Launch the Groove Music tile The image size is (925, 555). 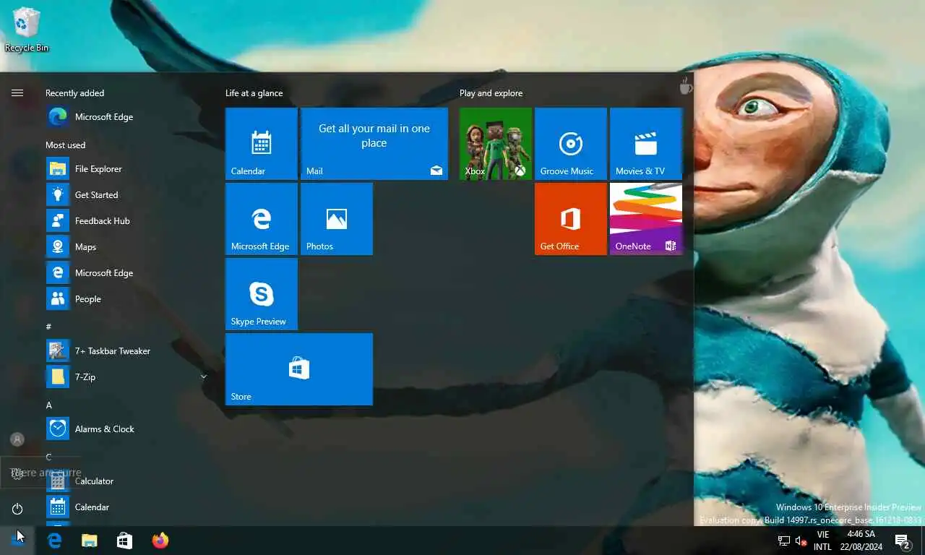(x=571, y=144)
